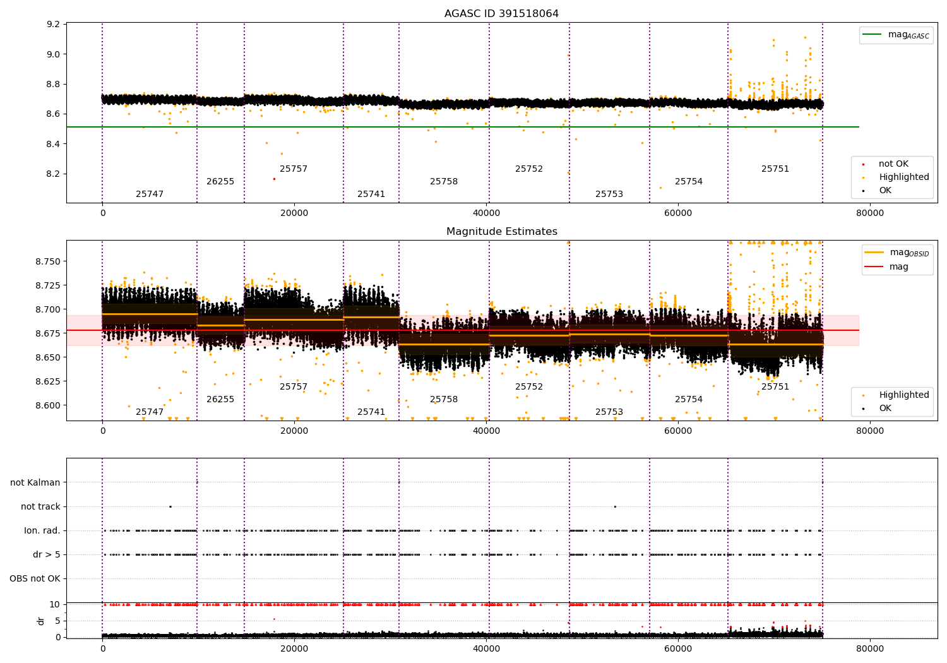Screen dimensions: 947x663
Task: Click the 'Ion. rad.' axis label
Action: point(42,530)
